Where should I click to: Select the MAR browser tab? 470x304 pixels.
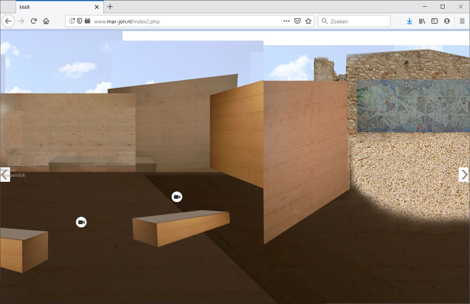point(55,7)
